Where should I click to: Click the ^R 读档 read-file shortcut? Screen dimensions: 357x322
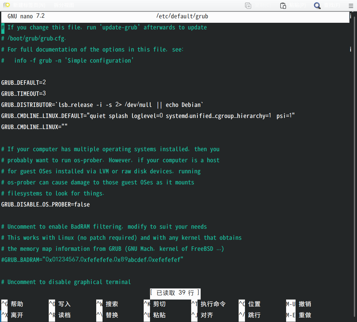[59, 315]
